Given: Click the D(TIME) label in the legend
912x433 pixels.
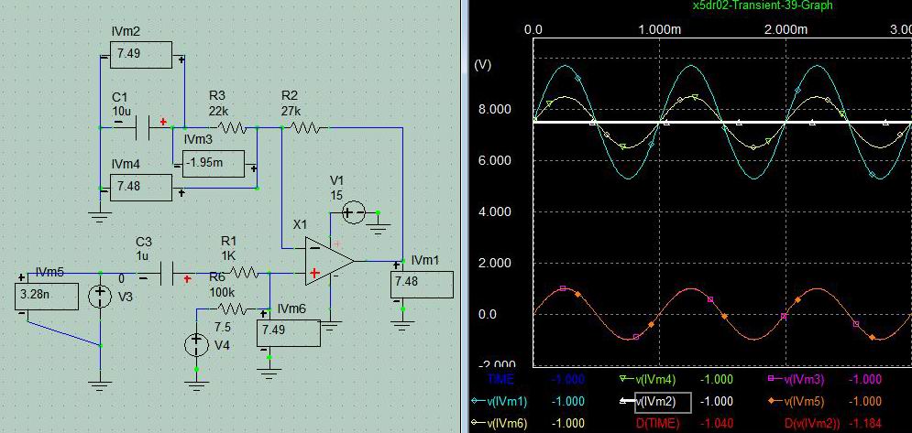Looking at the screenshot, I should pos(656,423).
